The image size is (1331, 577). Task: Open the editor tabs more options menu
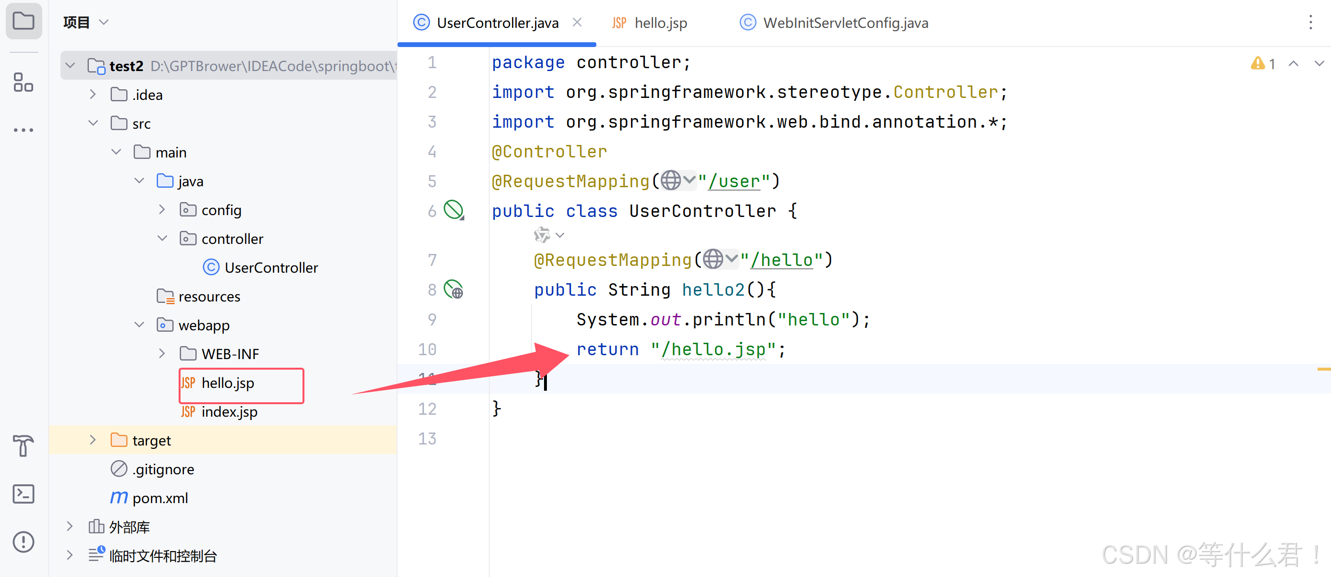pyautogui.click(x=1310, y=22)
